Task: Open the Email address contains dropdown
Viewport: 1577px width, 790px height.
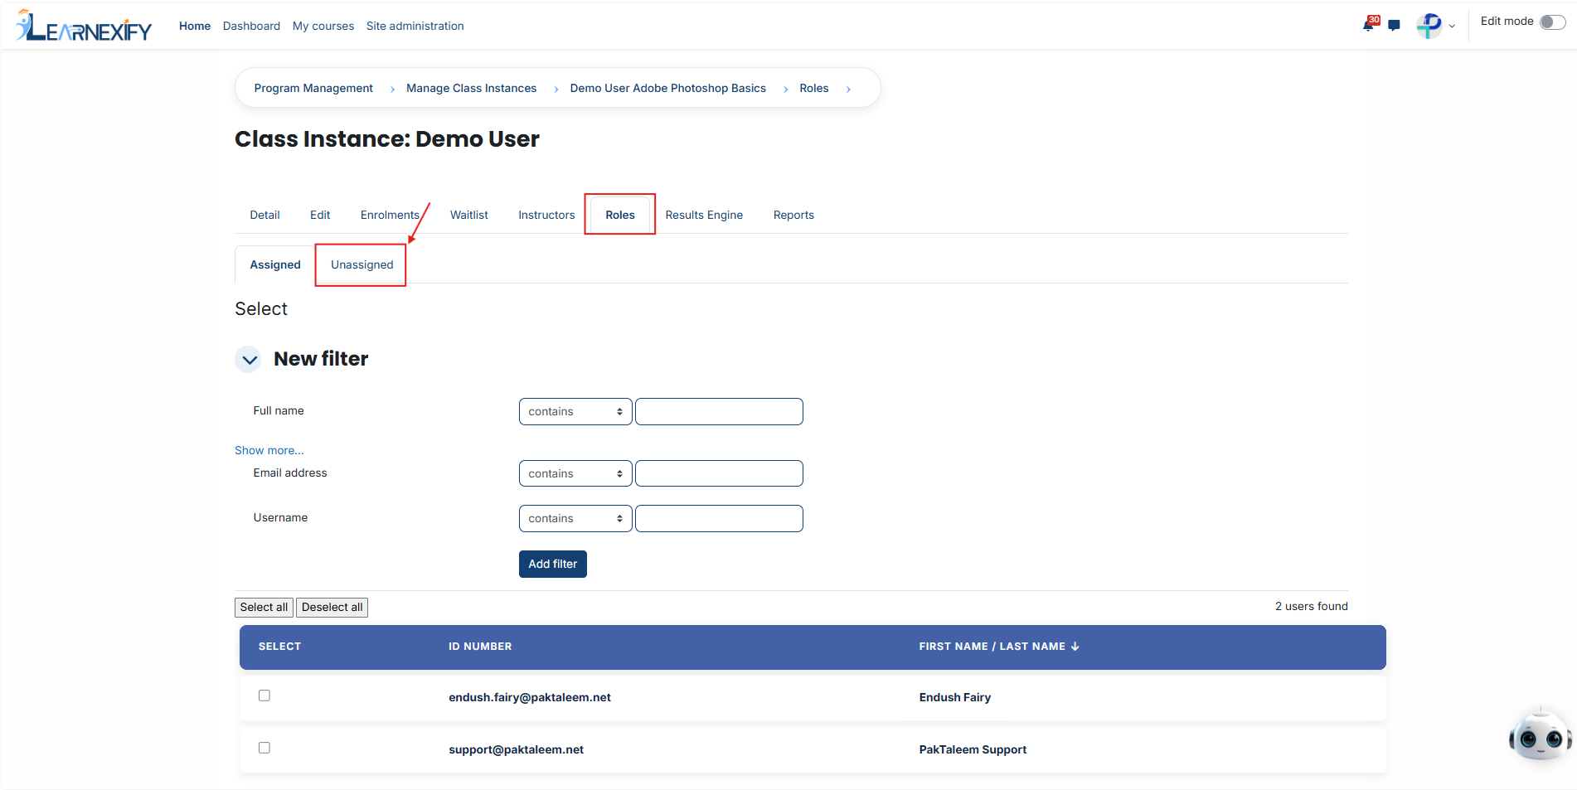Action: pyautogui.click(x=575, y=474)
